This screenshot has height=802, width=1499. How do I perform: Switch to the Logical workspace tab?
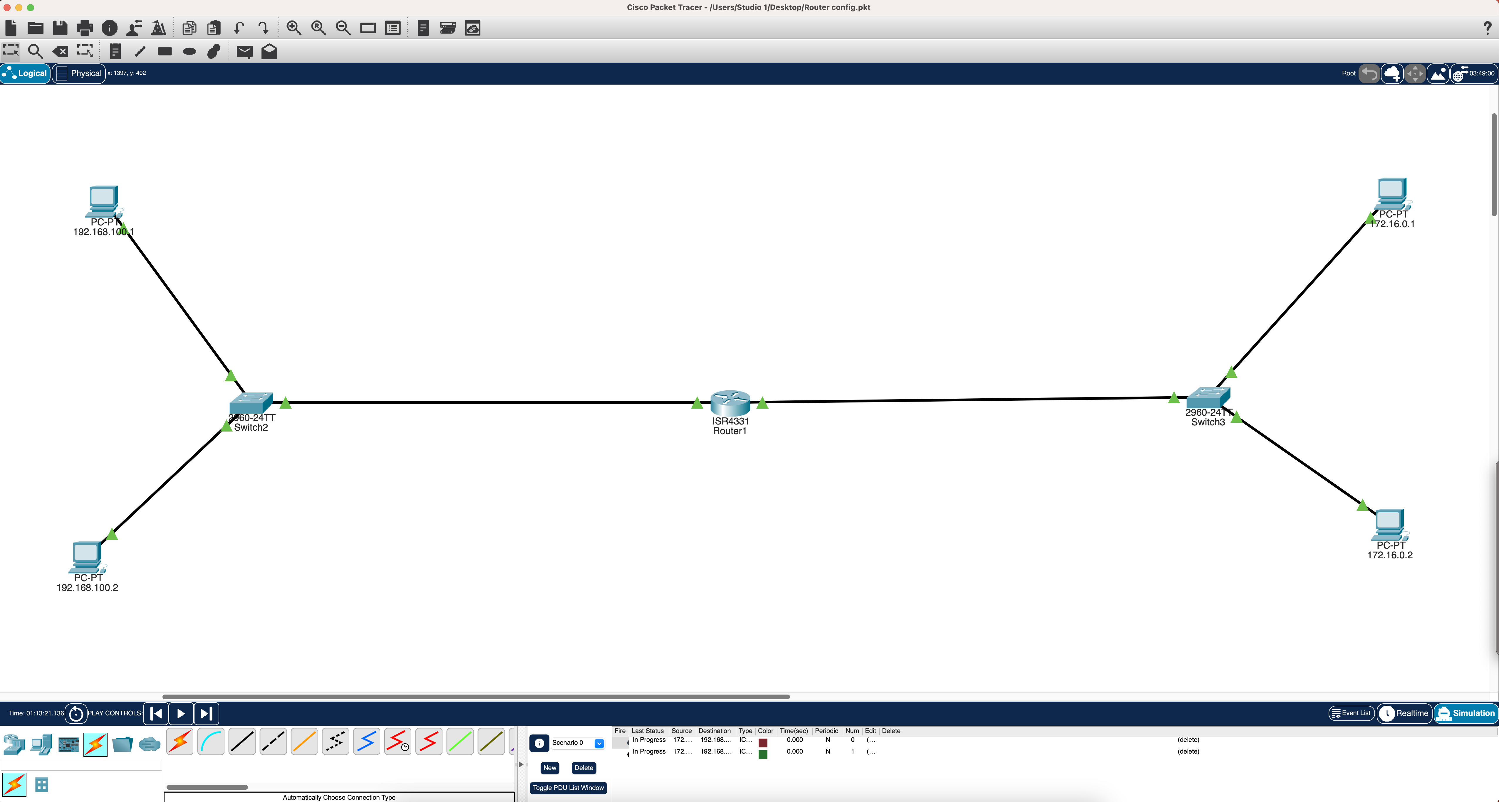click(x=26, y=73)
